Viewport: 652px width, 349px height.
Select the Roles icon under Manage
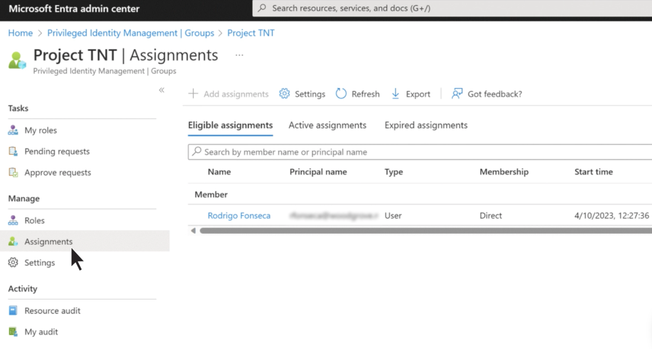pos(13,220)
